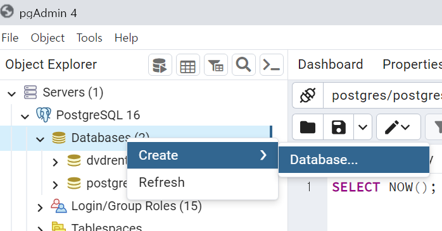Open the Object menu
Screen dimensions: 442x231
[47, 38]
